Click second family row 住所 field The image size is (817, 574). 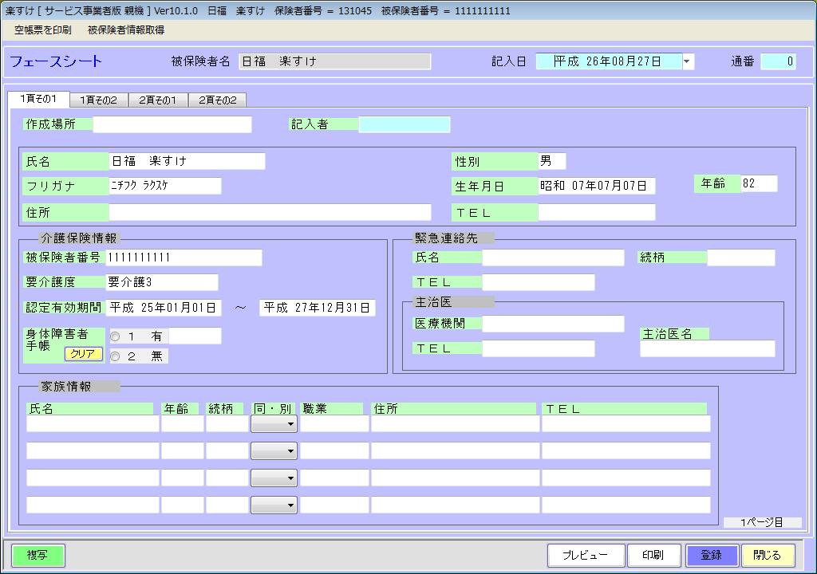coord(456,451)
